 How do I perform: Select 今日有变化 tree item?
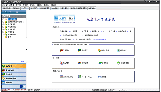click(12, 24)
